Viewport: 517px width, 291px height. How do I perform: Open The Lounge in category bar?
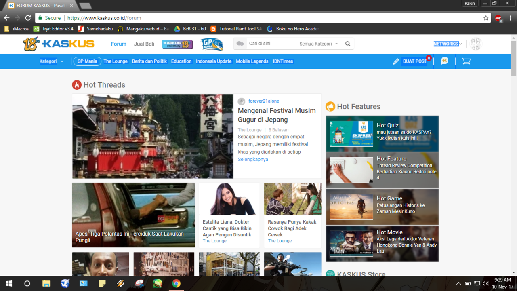116,61
